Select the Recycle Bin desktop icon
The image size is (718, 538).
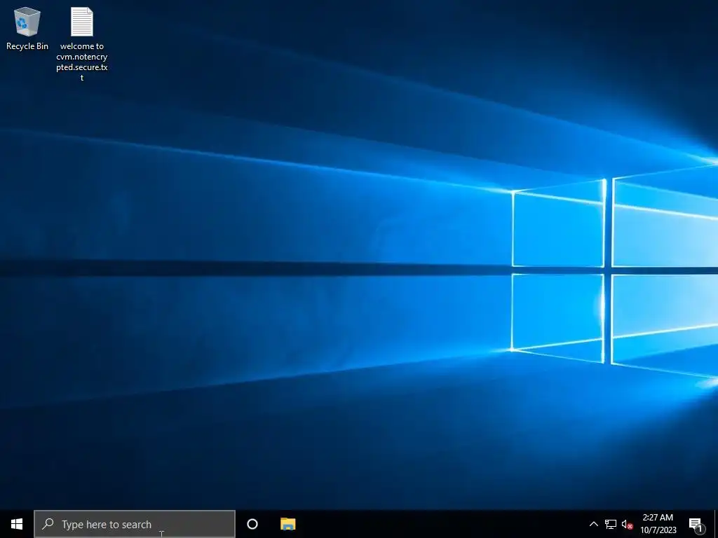coord(27,28)
